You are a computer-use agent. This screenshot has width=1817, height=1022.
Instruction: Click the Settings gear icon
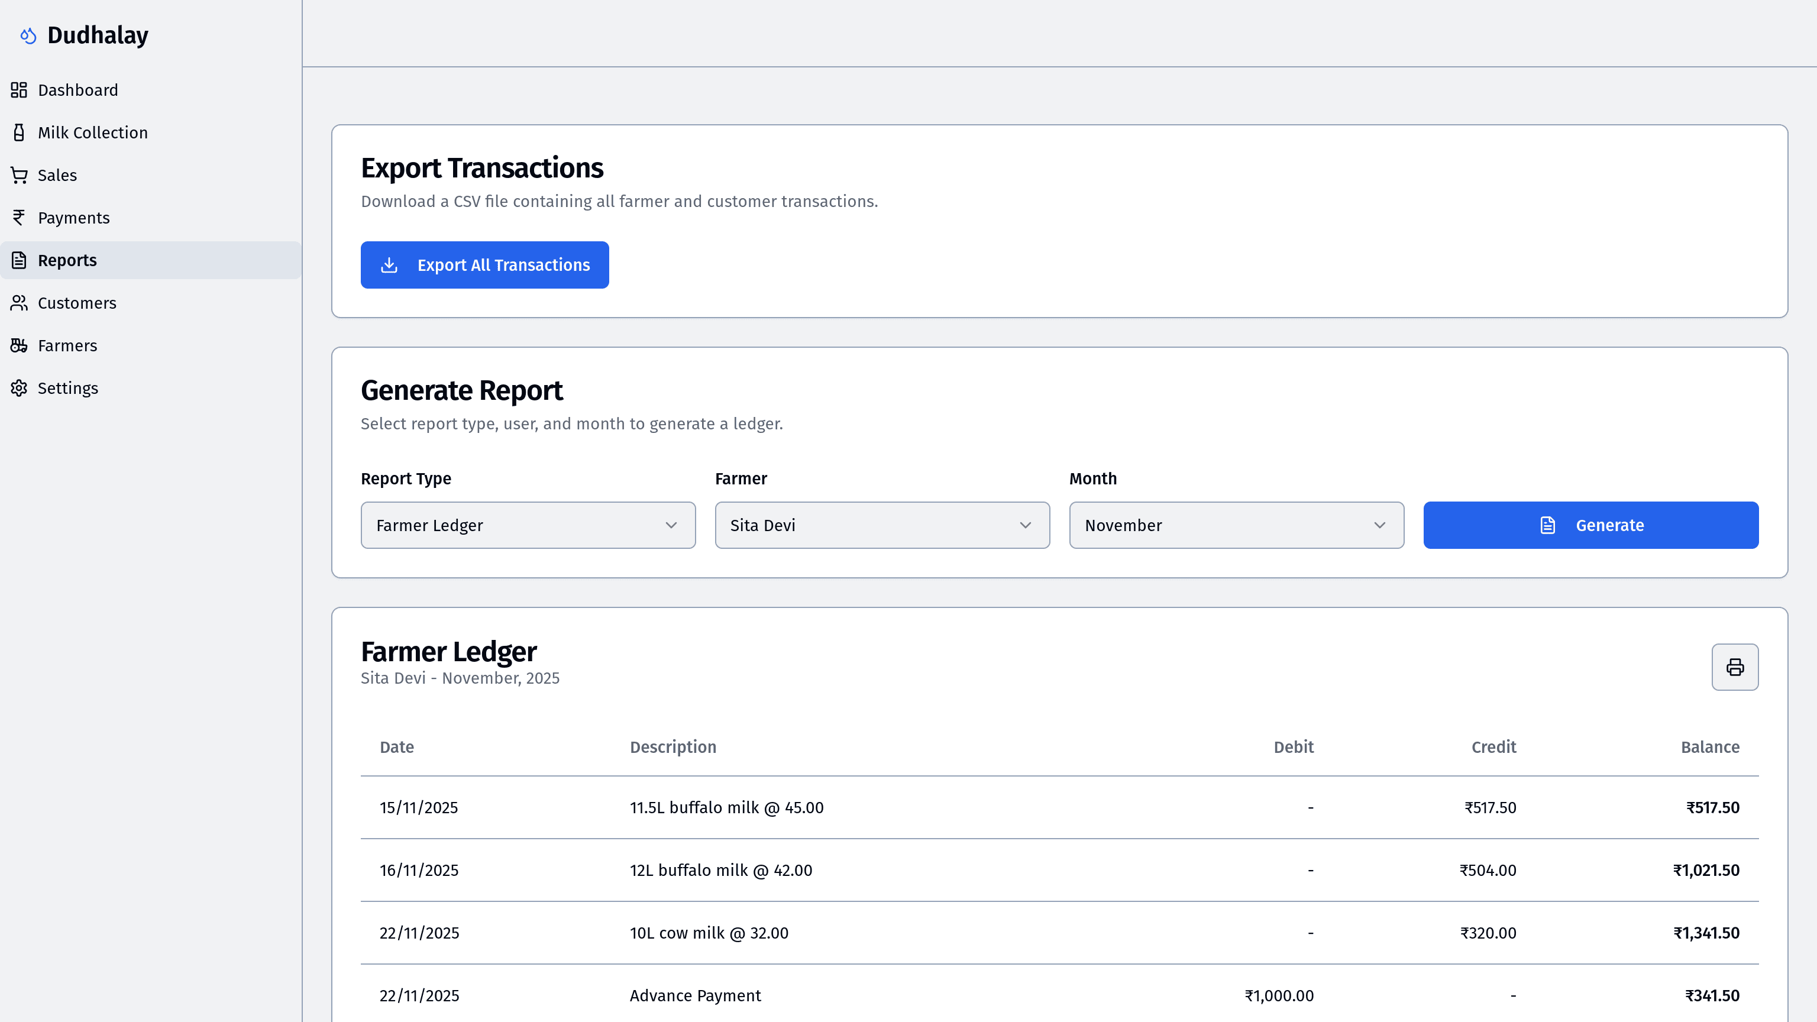[x=19, y=389]
